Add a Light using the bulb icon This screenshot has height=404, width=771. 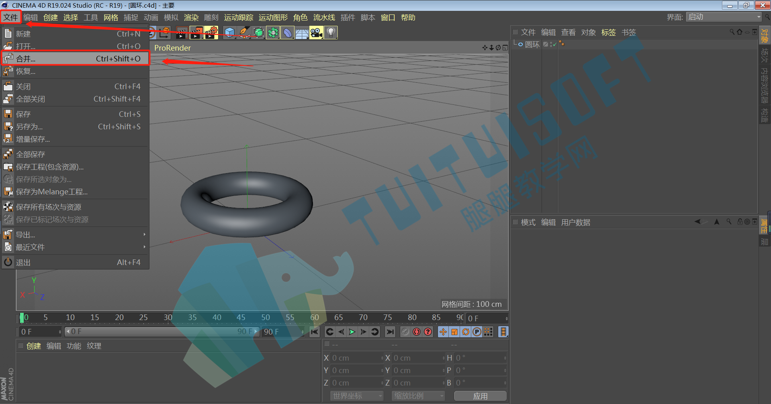coord(331,33)
